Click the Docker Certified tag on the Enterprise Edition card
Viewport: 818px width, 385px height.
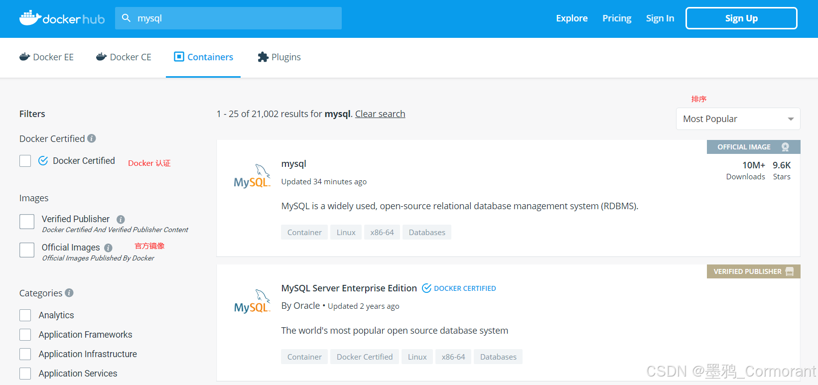365,357
